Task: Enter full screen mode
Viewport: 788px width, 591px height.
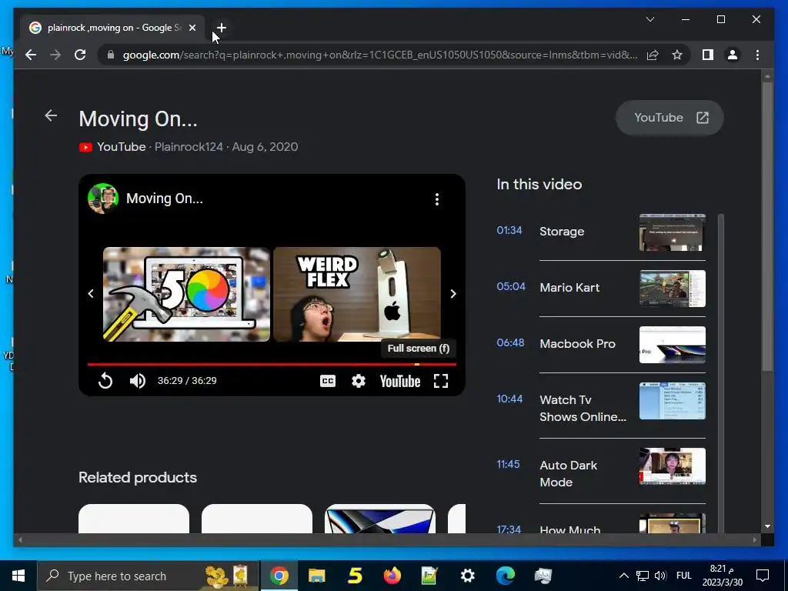Action: click(x=441, y=381)
